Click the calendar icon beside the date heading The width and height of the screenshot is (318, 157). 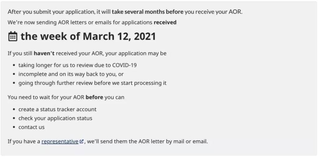coord(12,37)
